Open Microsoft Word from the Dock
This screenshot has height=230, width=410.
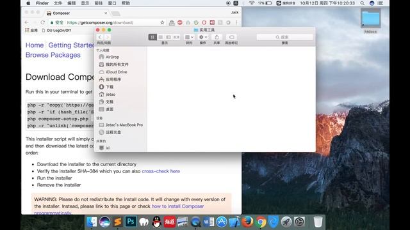tap(208, 222)
